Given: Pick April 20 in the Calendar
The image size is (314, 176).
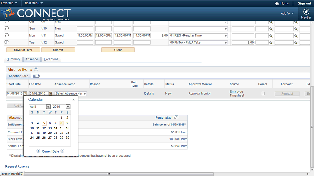Looking at the screenshot, I should 50,132.
